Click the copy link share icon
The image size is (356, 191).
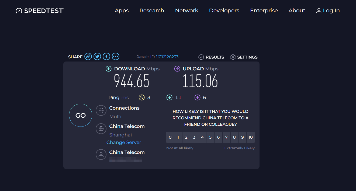point(88,56)
